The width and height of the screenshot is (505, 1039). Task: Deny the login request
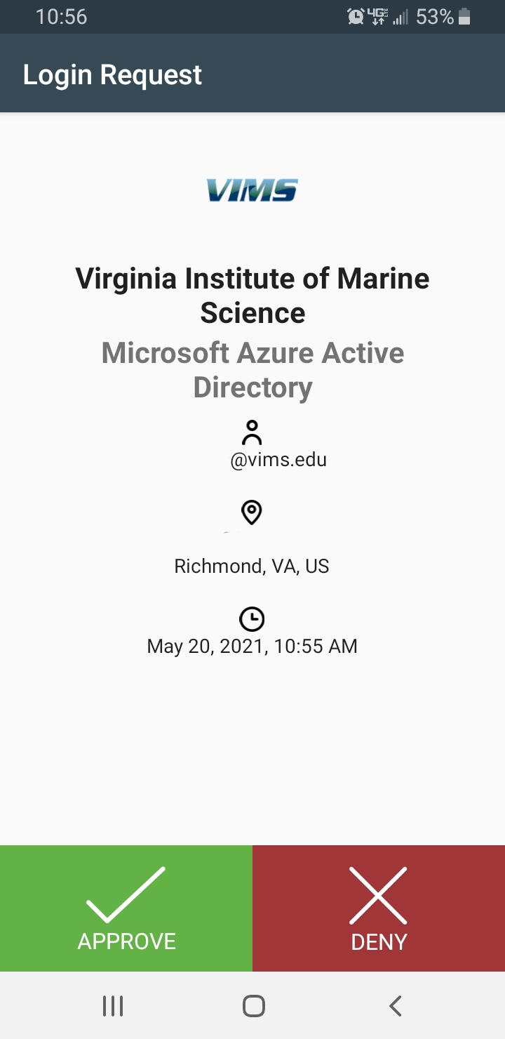(379, 908)
